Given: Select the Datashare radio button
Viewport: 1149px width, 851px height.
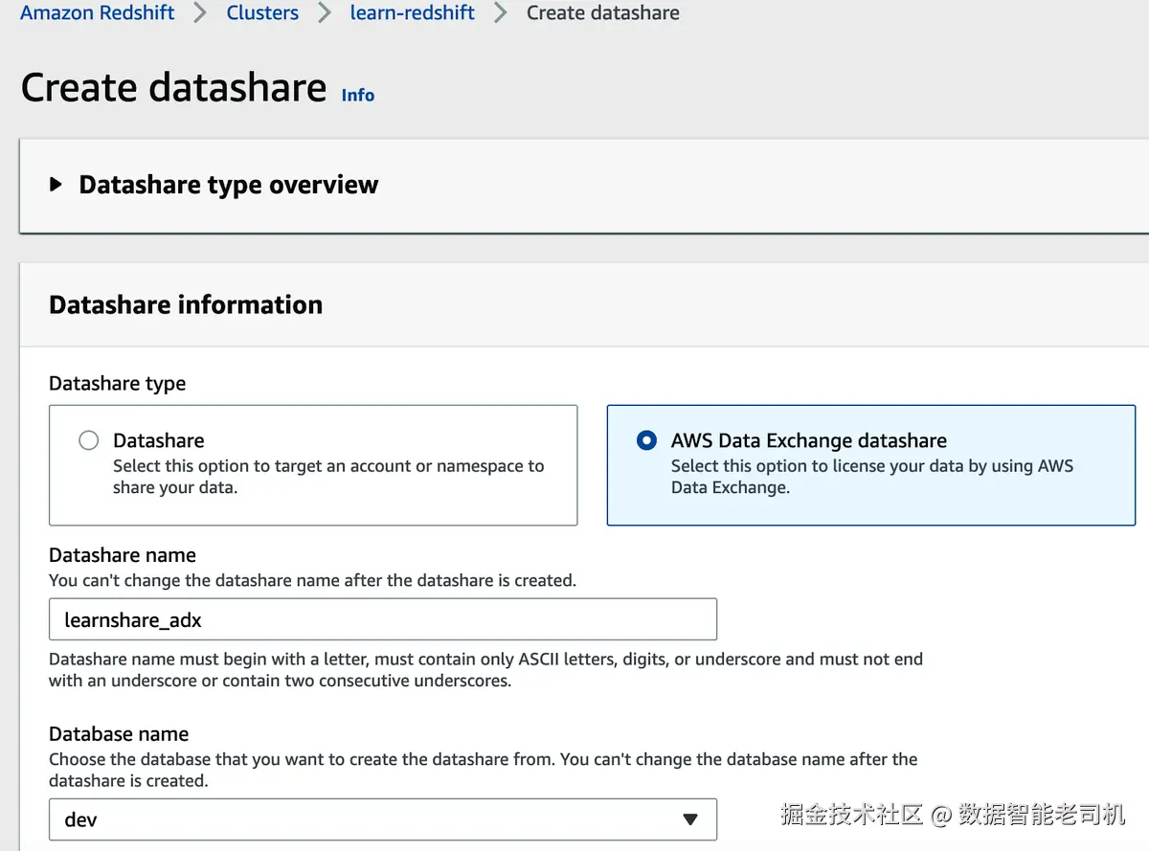Looking at the screenshot, I should click(89, 440).
